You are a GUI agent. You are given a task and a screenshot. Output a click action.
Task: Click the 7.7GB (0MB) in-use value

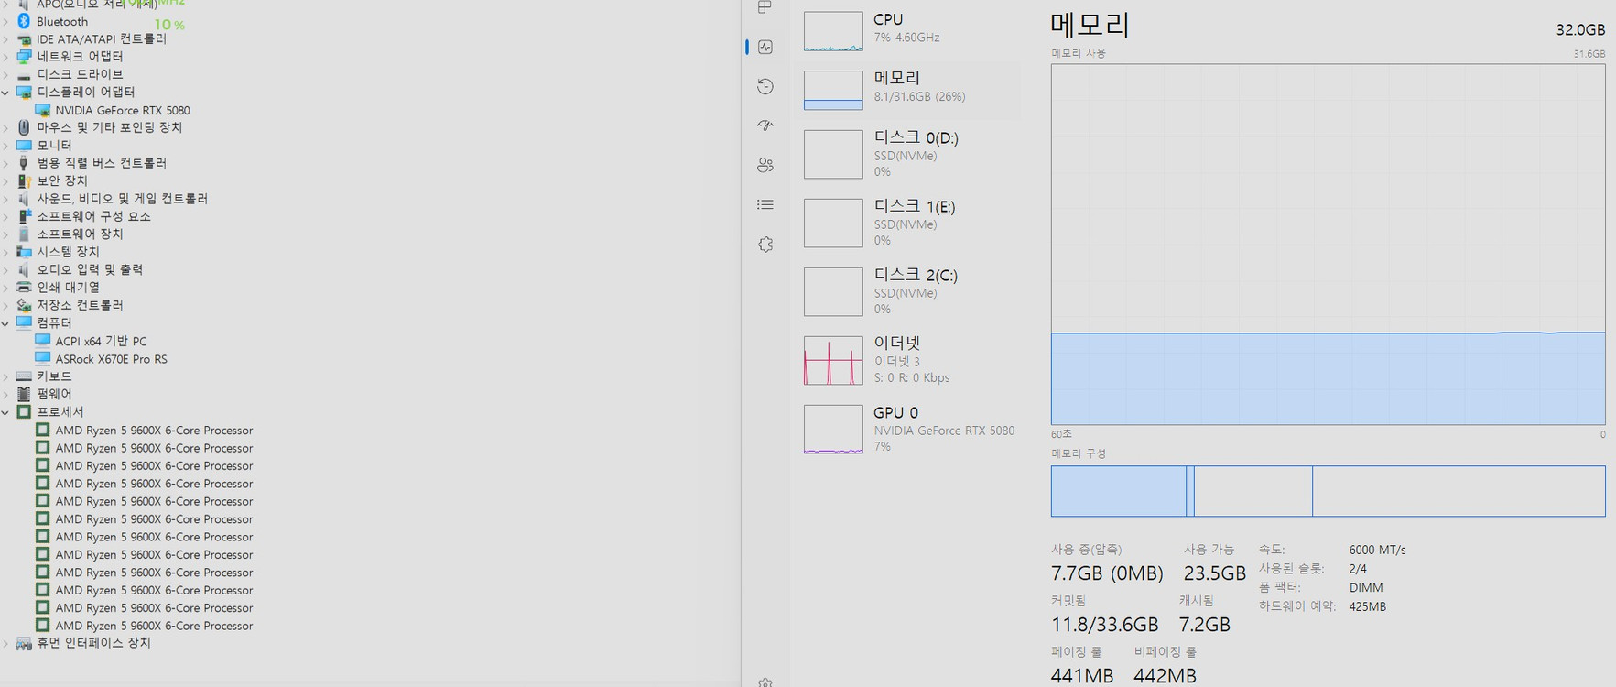[x=1107, y=573]
